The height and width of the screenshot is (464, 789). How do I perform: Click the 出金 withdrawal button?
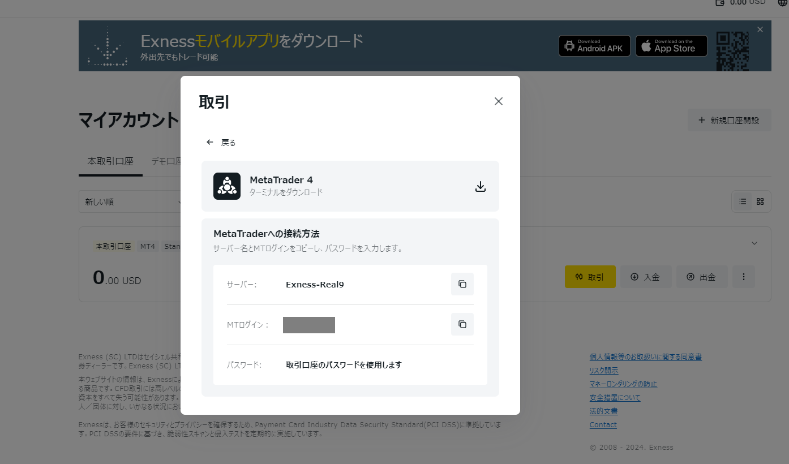702,277
